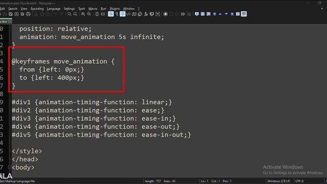Click the Replace toolbar icon
This screenshot has width=327, height=184.
pyautogui.click(x=75, y=14)
